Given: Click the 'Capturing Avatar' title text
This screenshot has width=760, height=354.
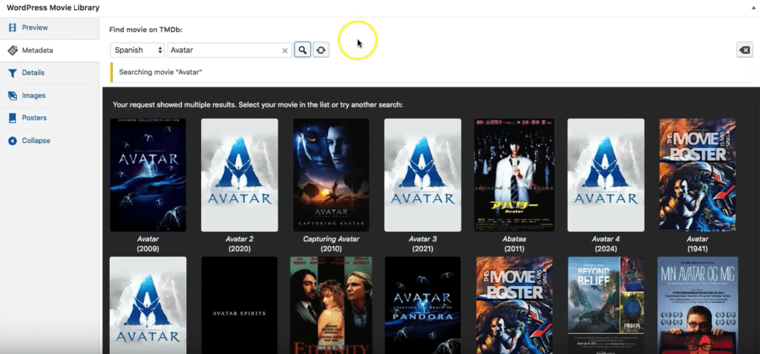Looking at the screenshot, I should tap(331, 239).
